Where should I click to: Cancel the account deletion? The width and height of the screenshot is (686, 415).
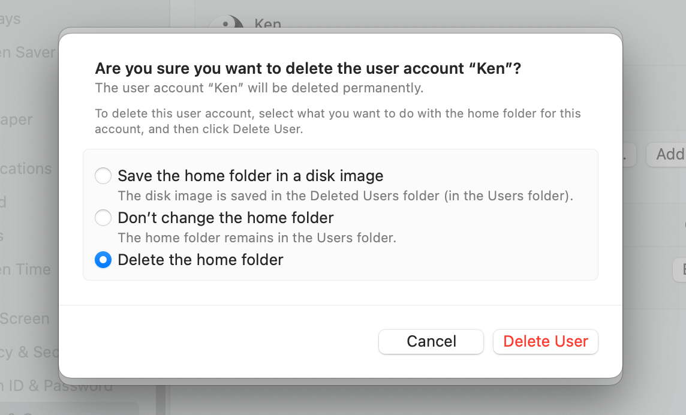431,341
